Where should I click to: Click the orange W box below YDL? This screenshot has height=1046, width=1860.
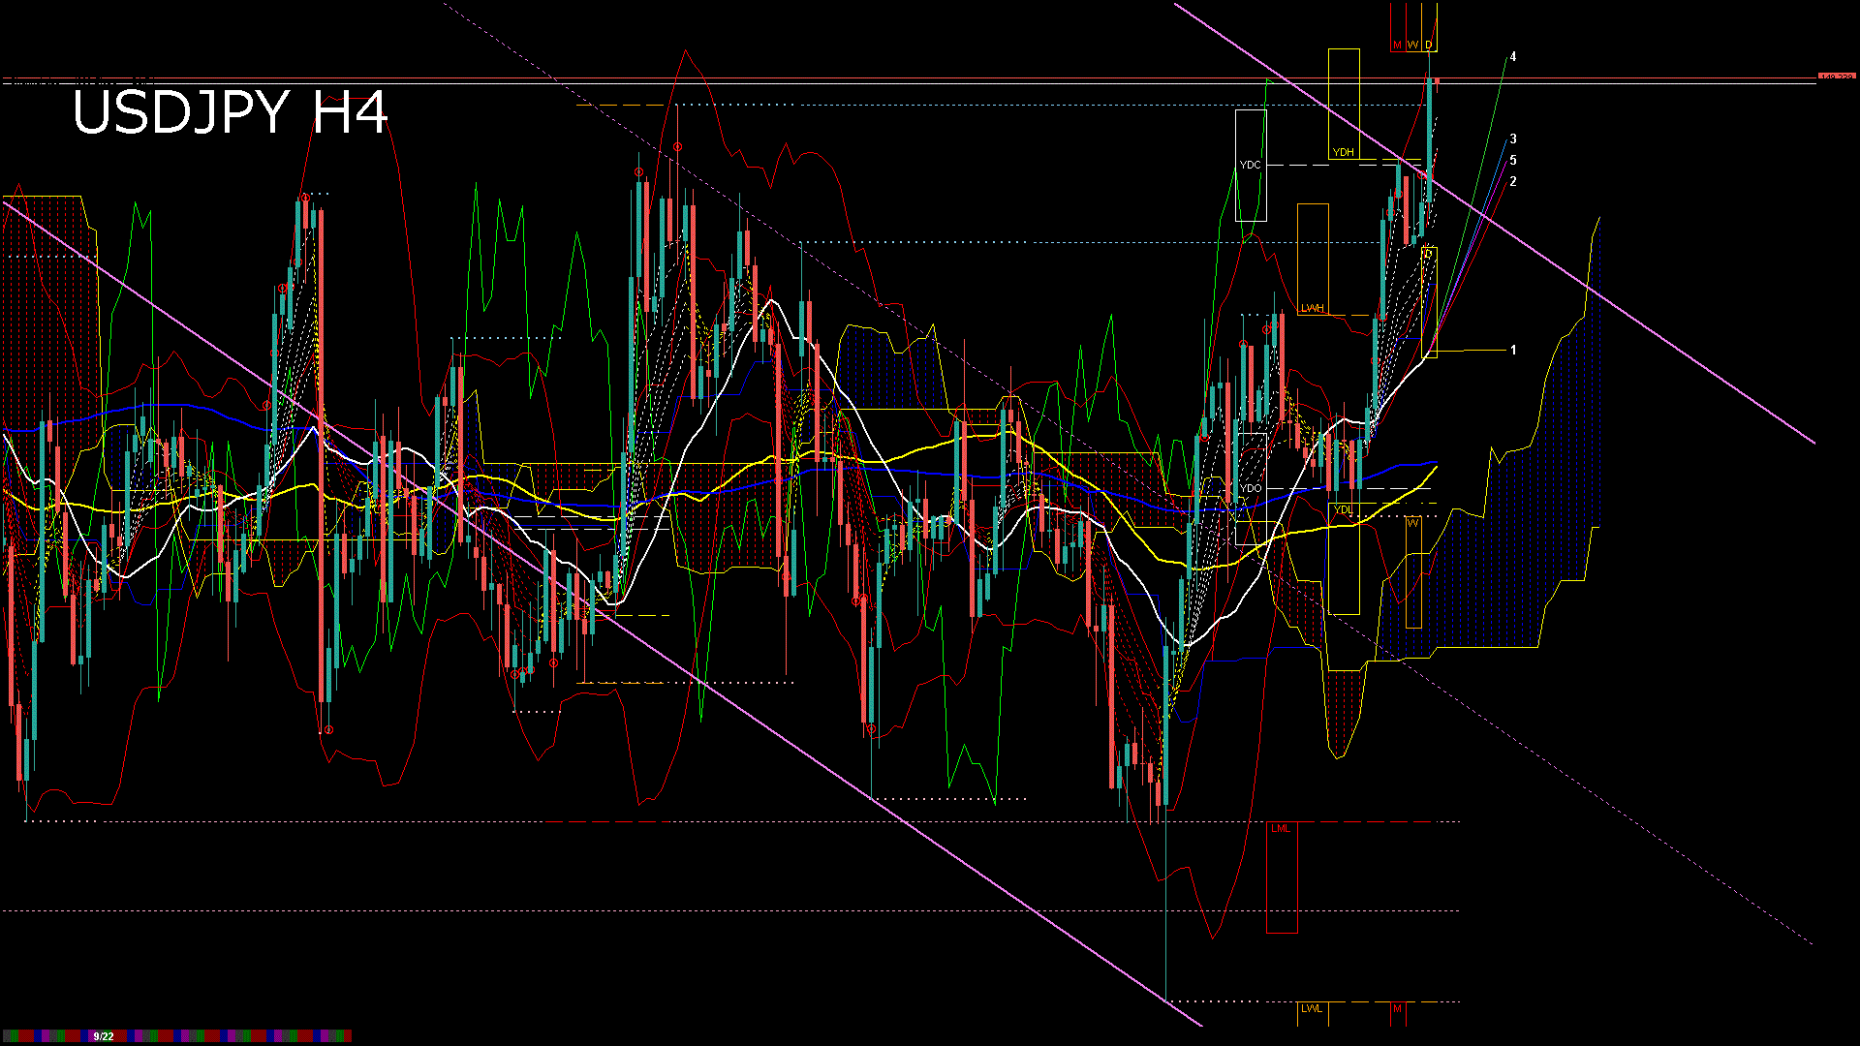tap(1412, 524)
